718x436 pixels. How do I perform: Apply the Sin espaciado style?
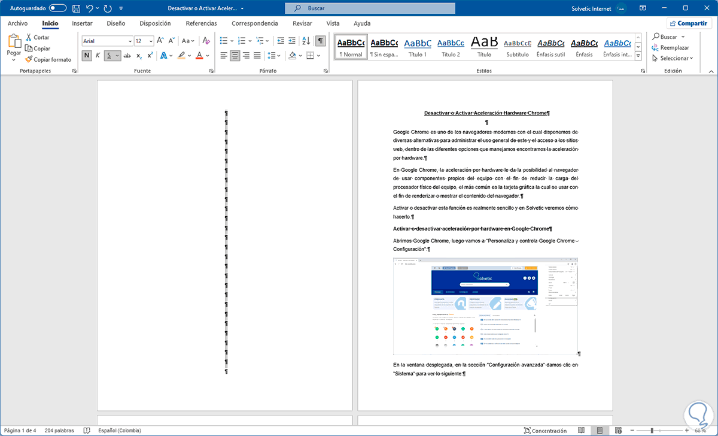click(x=384, y=47)
